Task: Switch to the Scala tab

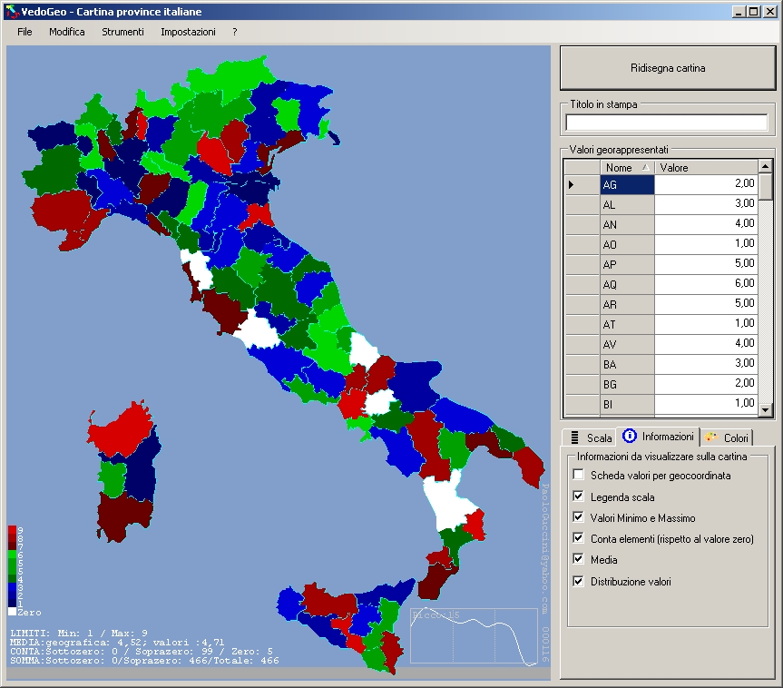Action: click(590, 437)
